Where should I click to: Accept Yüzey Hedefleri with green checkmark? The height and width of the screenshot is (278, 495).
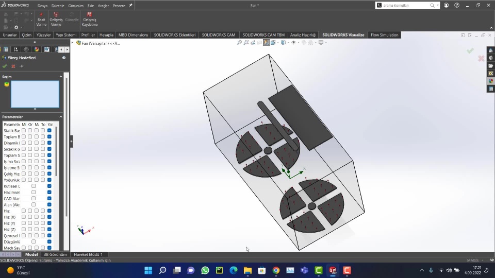tap(5, 66)
